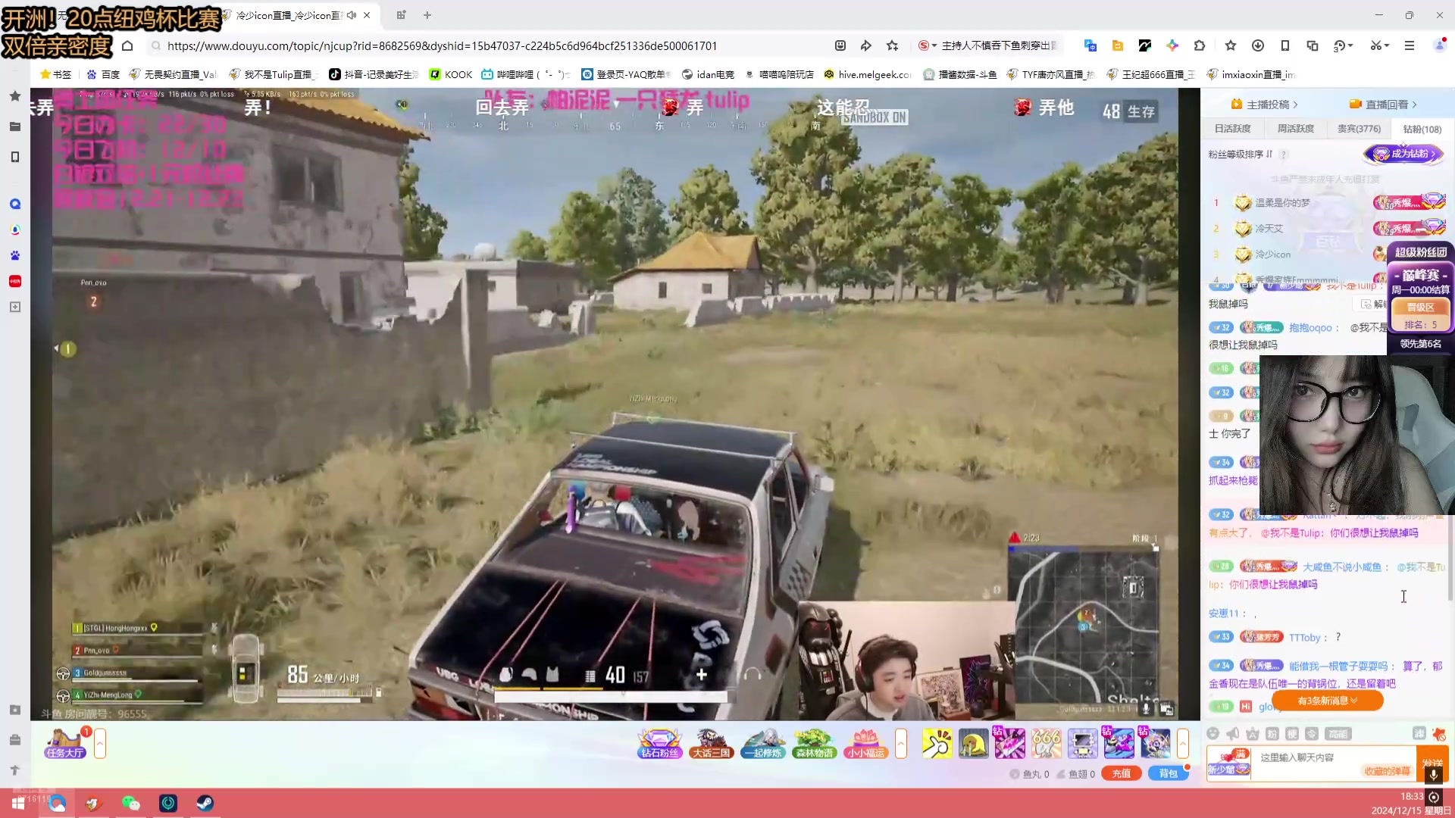Image resolution: width=1455 pixels, height=818 pixels.
Task: Click the share arrow icon in address bar
Action: (866, 45)
